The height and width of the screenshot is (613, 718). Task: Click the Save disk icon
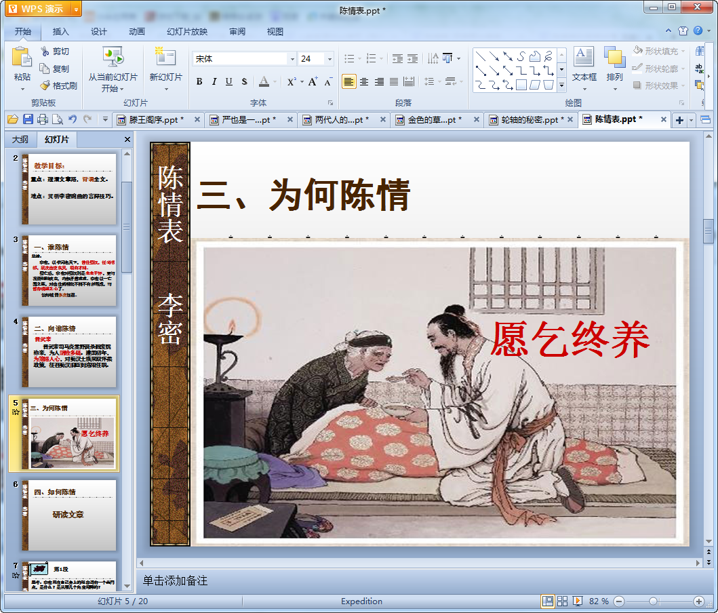[x=28, y=119]
